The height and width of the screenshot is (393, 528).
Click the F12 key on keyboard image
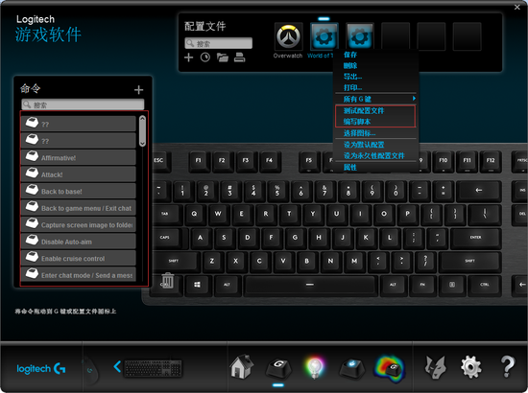coord(491,161)
